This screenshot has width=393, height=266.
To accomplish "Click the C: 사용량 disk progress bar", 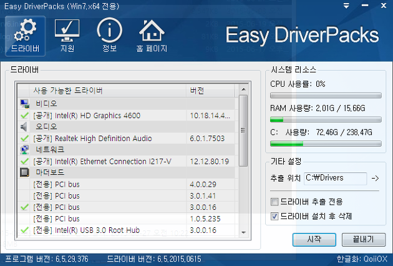I will click(326, 144).
